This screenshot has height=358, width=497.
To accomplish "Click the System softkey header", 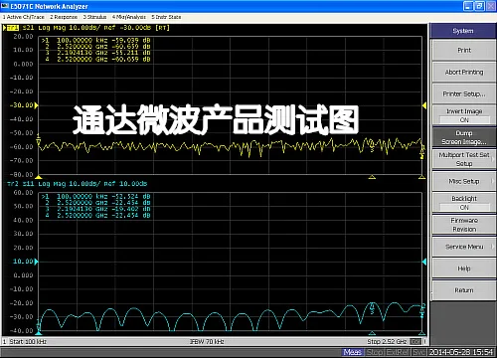I will tap(463, 31).
